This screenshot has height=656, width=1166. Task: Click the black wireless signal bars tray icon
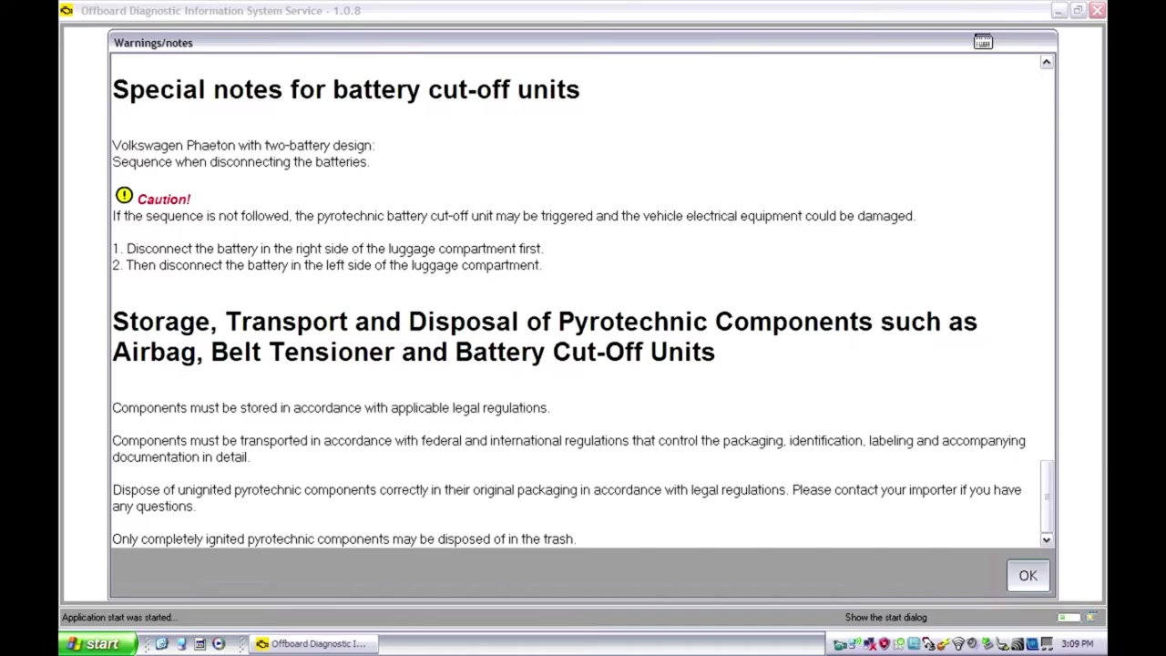pyautogui.click(x=1018, y=644)
